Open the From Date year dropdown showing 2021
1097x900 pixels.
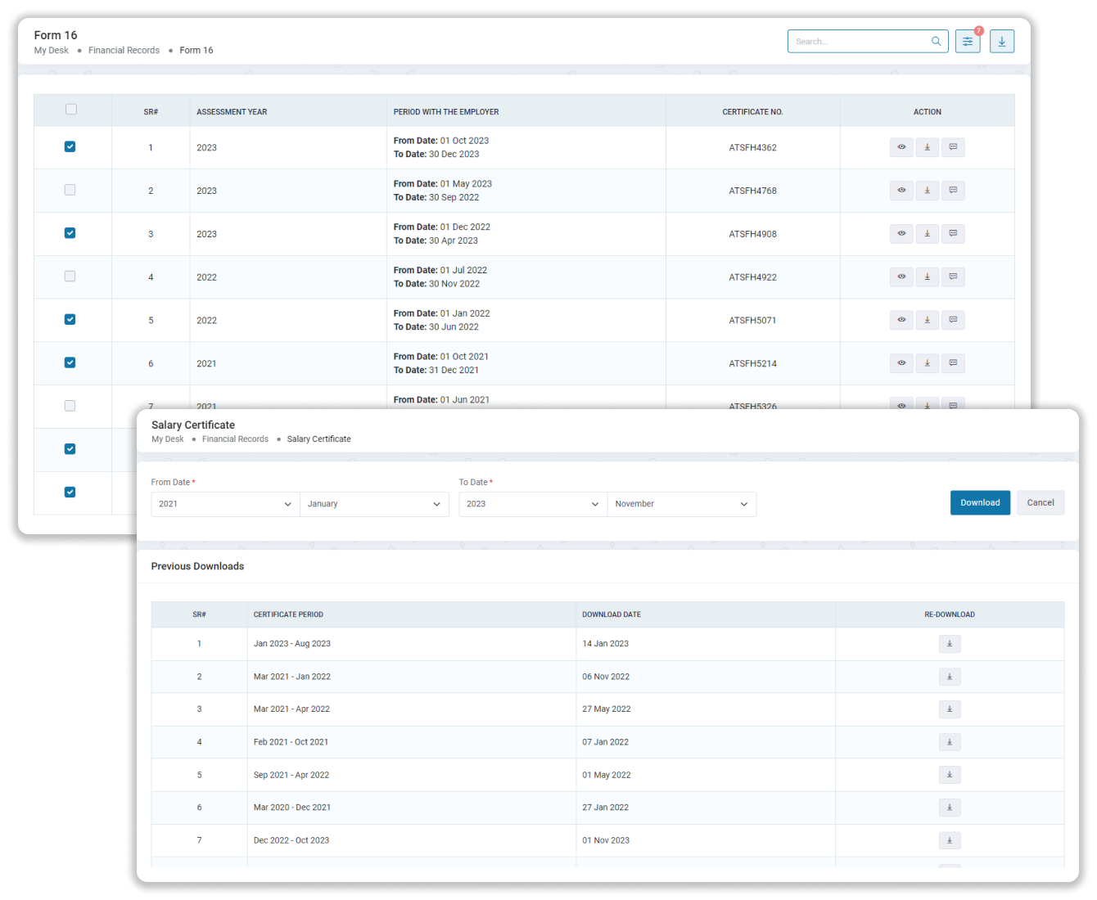225,504
